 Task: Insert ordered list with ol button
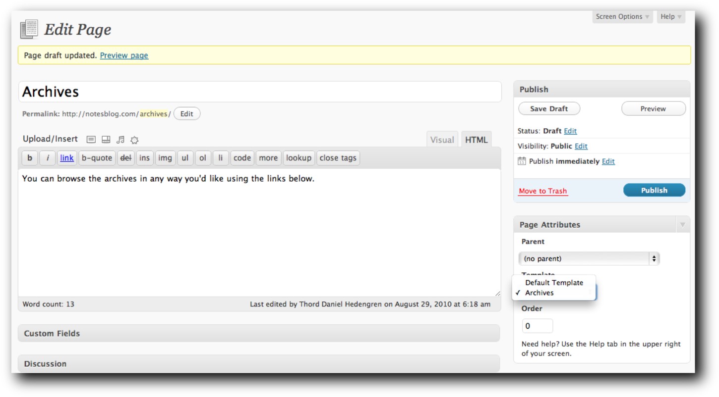point(203,158)
